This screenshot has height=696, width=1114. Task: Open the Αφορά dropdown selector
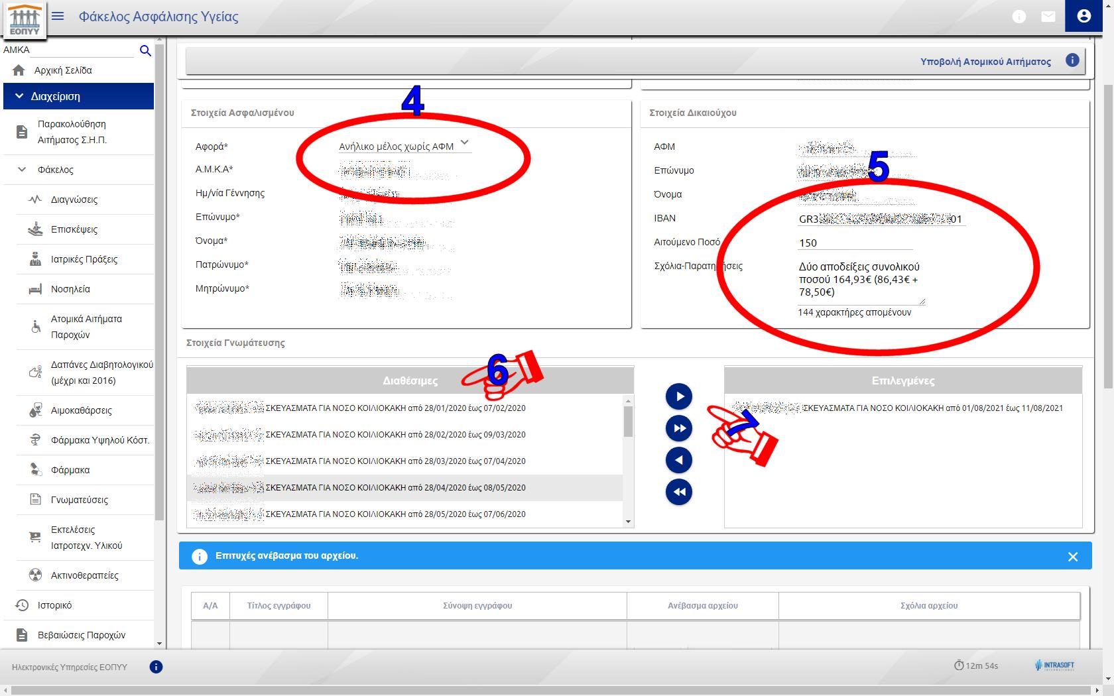[404, 146]
